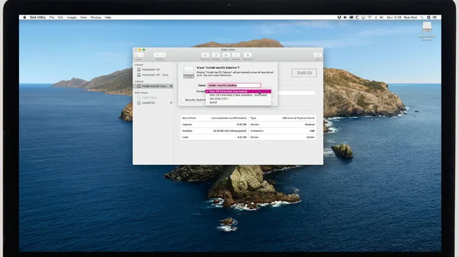
Task: Click the Unmount toolbar icon
Action: [x=248, y=56]
